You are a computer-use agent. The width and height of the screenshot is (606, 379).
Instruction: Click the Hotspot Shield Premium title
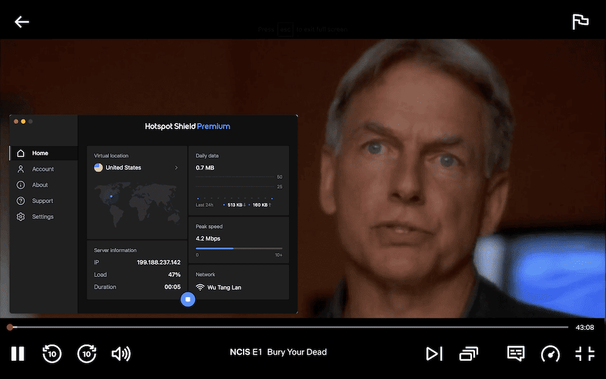(x=187, y=126)
